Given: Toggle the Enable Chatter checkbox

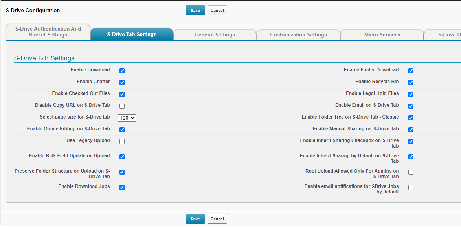Looking at the screenshot, I should point(122,83).
